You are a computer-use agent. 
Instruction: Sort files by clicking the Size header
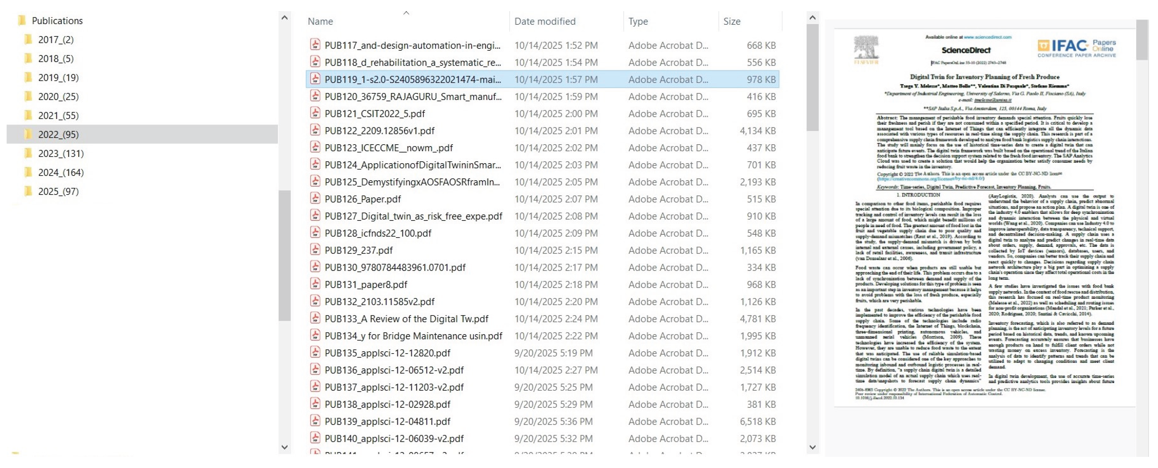coord(732,21)
